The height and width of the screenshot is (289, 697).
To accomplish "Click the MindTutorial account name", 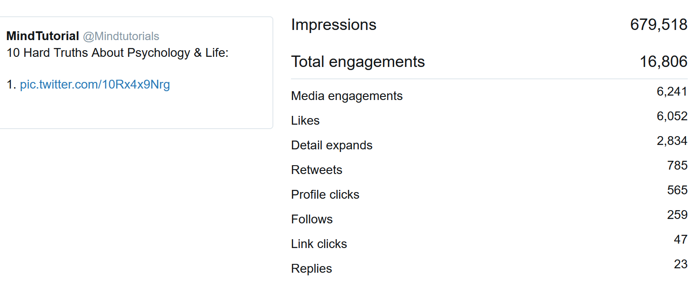I will coord(43,36).
